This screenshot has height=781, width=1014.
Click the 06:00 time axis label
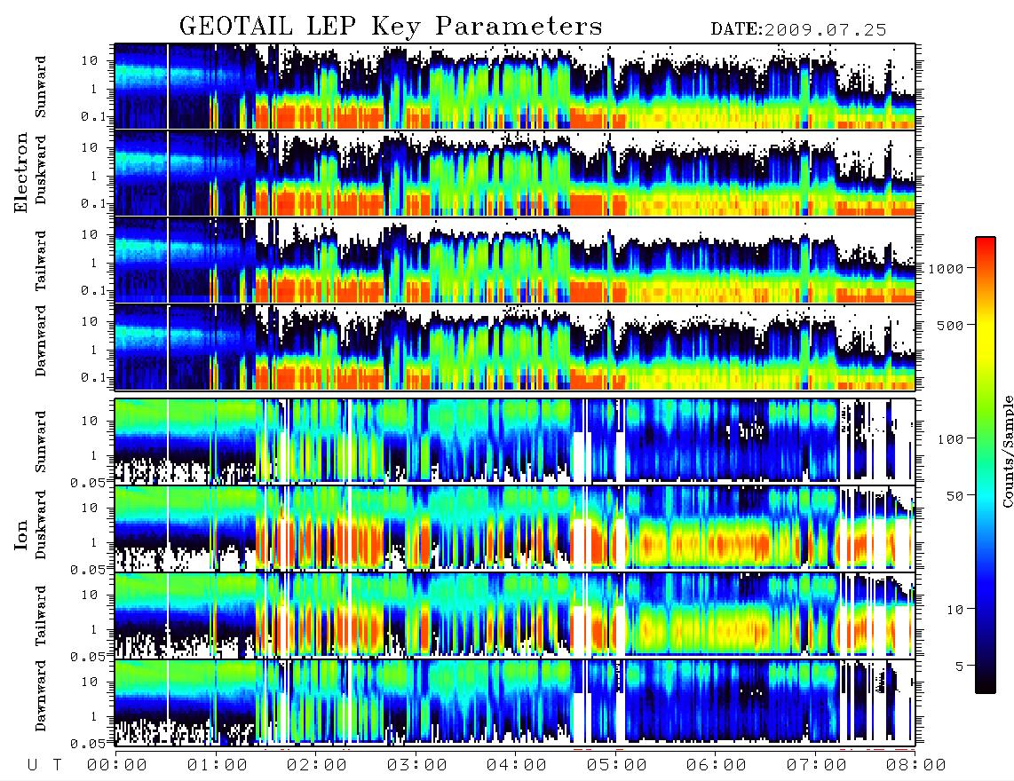(717, 766)
